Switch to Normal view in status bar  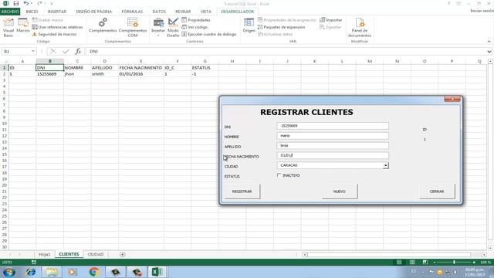[x=399, y=263]
